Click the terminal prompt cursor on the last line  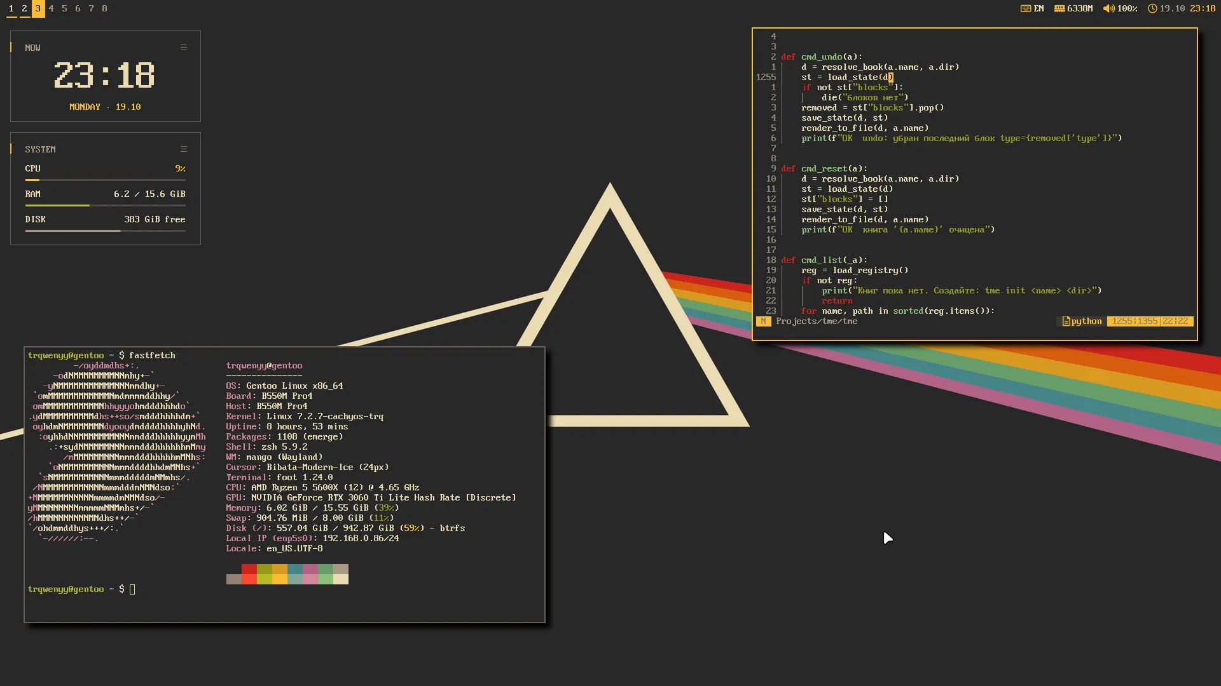pyautogui.click(x=132, y=589)
